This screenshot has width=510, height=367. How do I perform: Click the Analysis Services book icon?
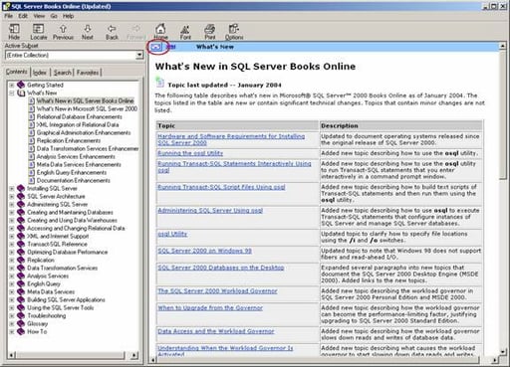click(x=21, y=275)
